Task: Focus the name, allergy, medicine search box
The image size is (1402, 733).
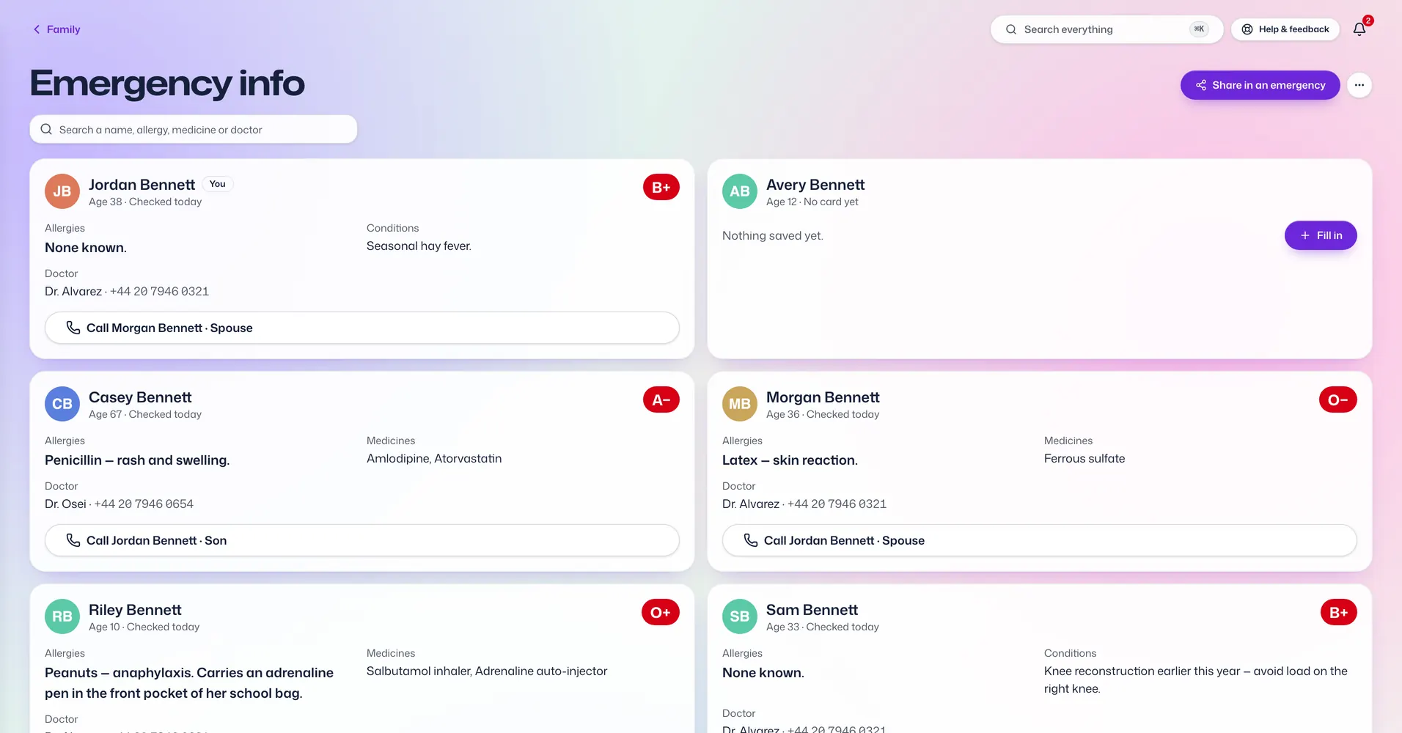Action: click(194, 129)
